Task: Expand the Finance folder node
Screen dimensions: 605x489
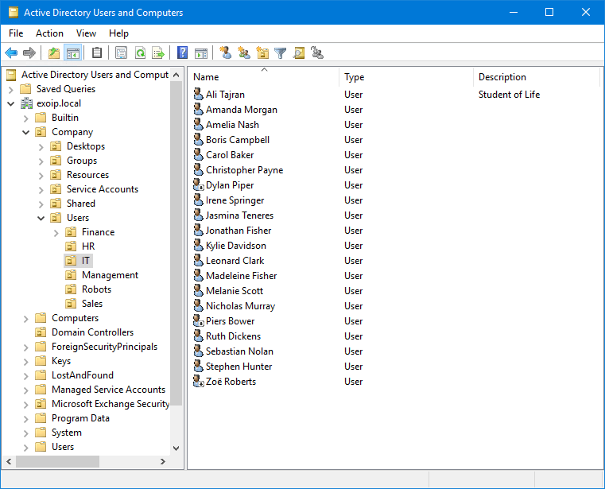Action: point(56,232)
